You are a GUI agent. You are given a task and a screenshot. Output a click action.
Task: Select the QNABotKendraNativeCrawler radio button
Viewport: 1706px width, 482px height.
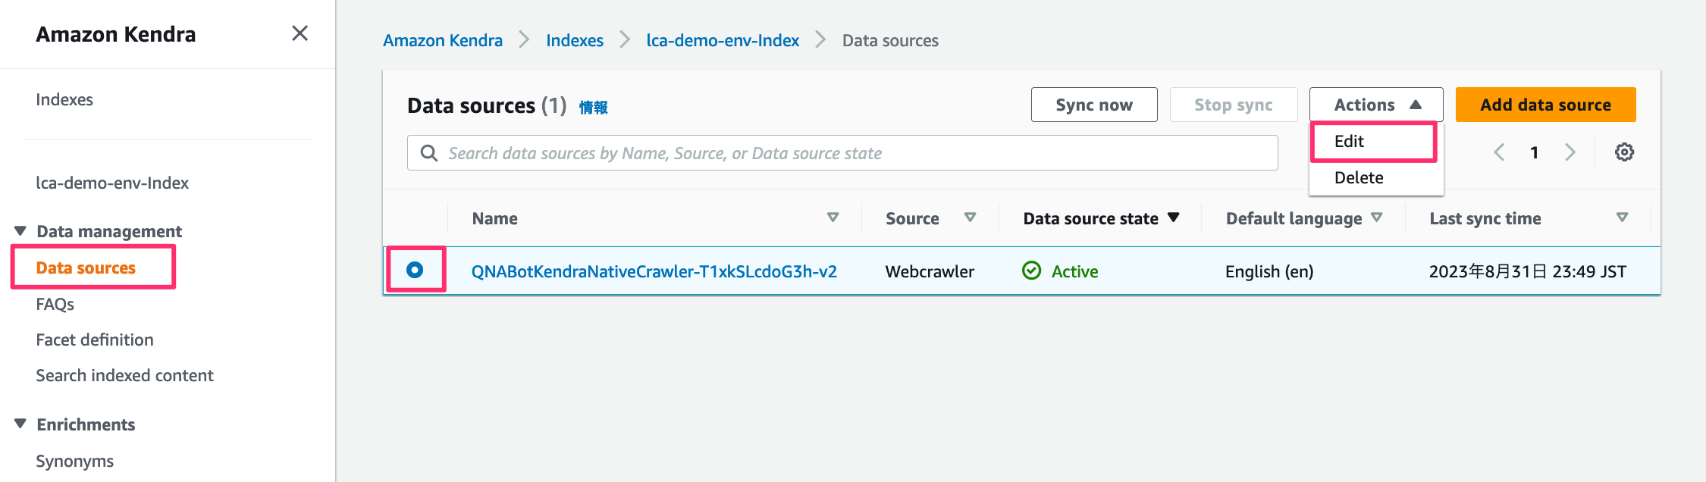pyautogui.click(x=415, y=270)
